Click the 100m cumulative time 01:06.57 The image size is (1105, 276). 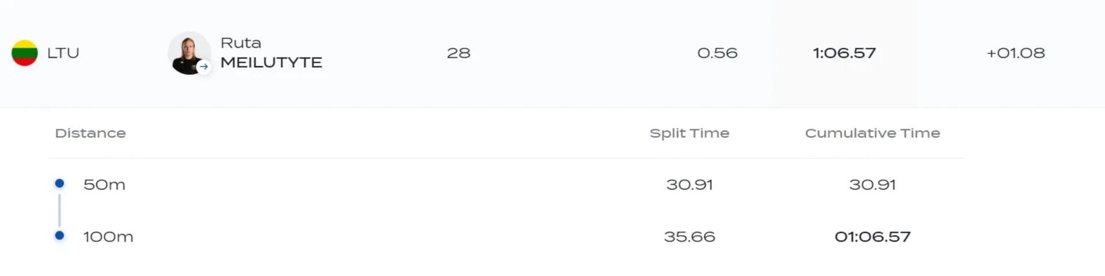point(872,236)
